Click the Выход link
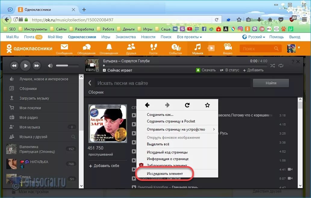Screen dimensions: 311x198 tap(295, 37)
